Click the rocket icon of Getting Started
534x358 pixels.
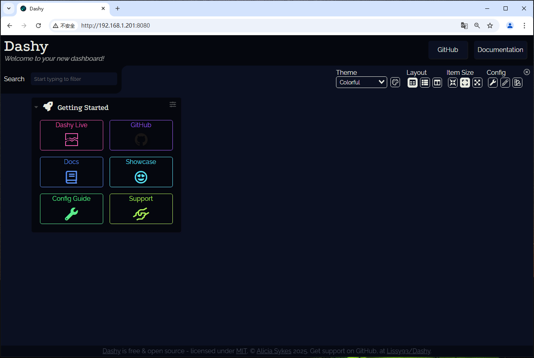pos(48,106)
